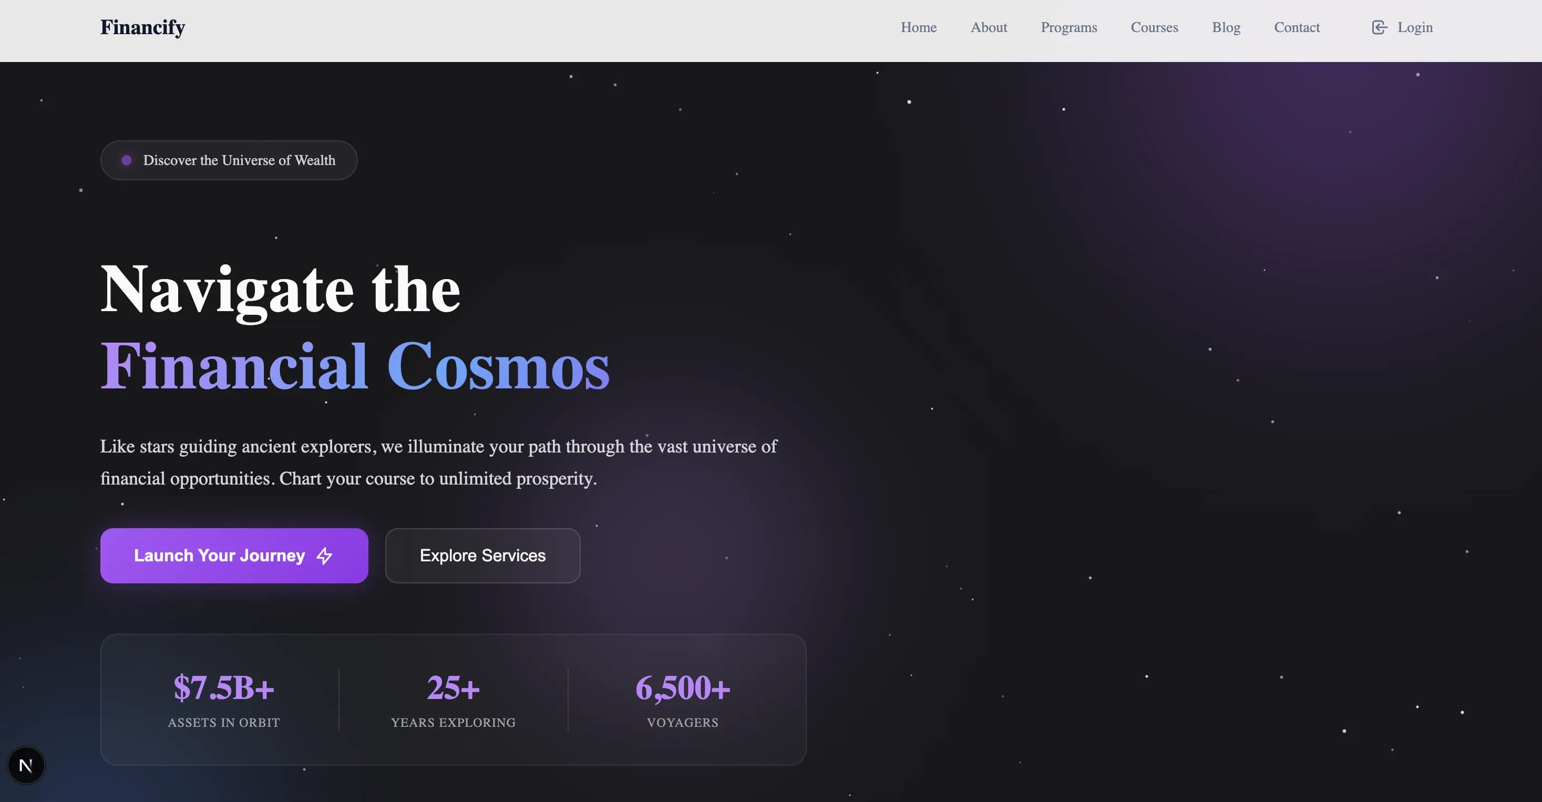Click the Explore Services button
1542x802 pixels.
click(x=482, y=556)
